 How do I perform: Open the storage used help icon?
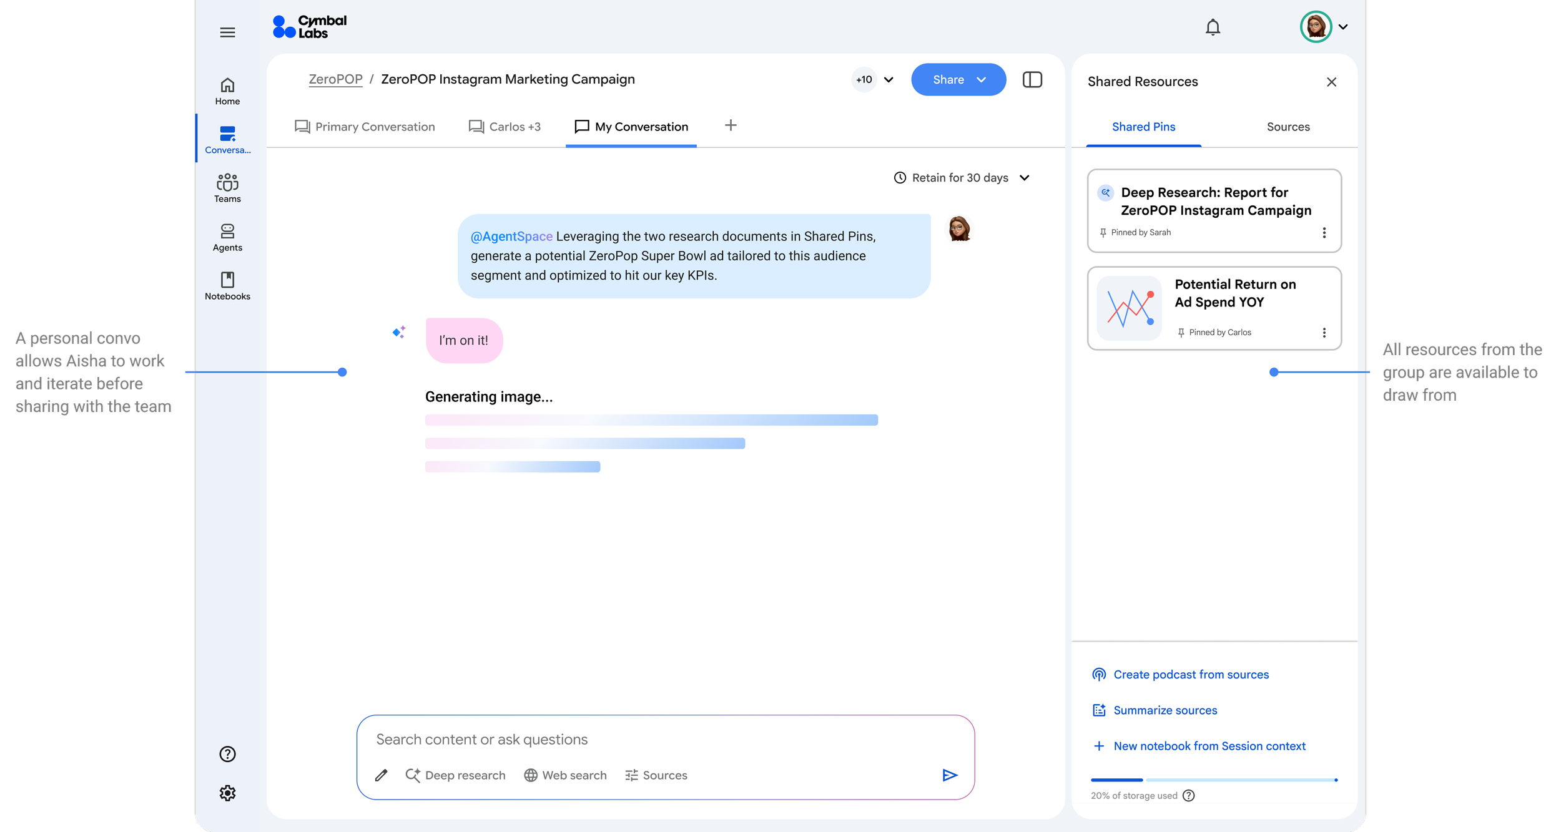[1189, 796]
